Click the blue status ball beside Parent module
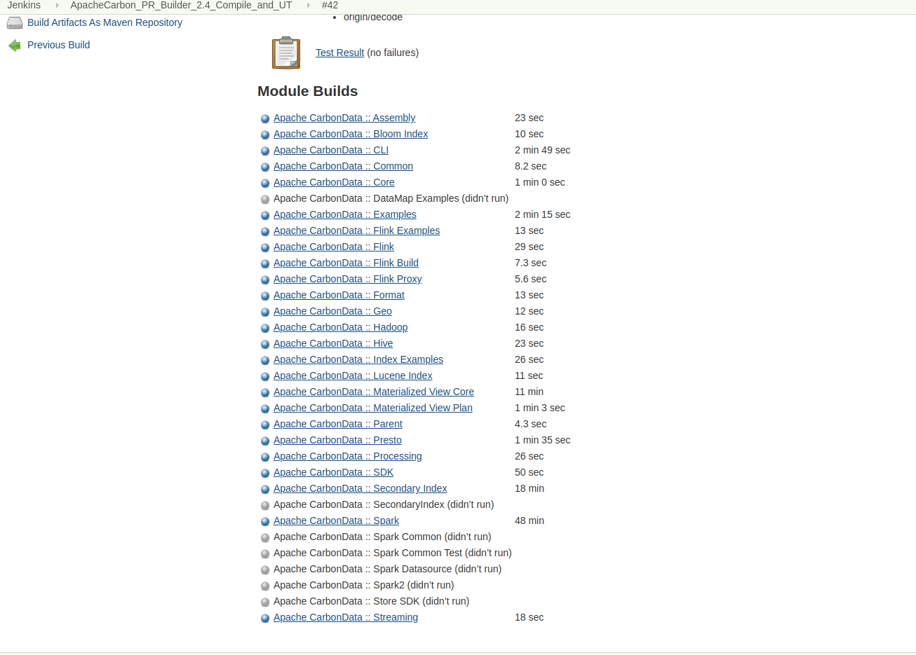Screen dimensions: 916x655 click(265, 425)
